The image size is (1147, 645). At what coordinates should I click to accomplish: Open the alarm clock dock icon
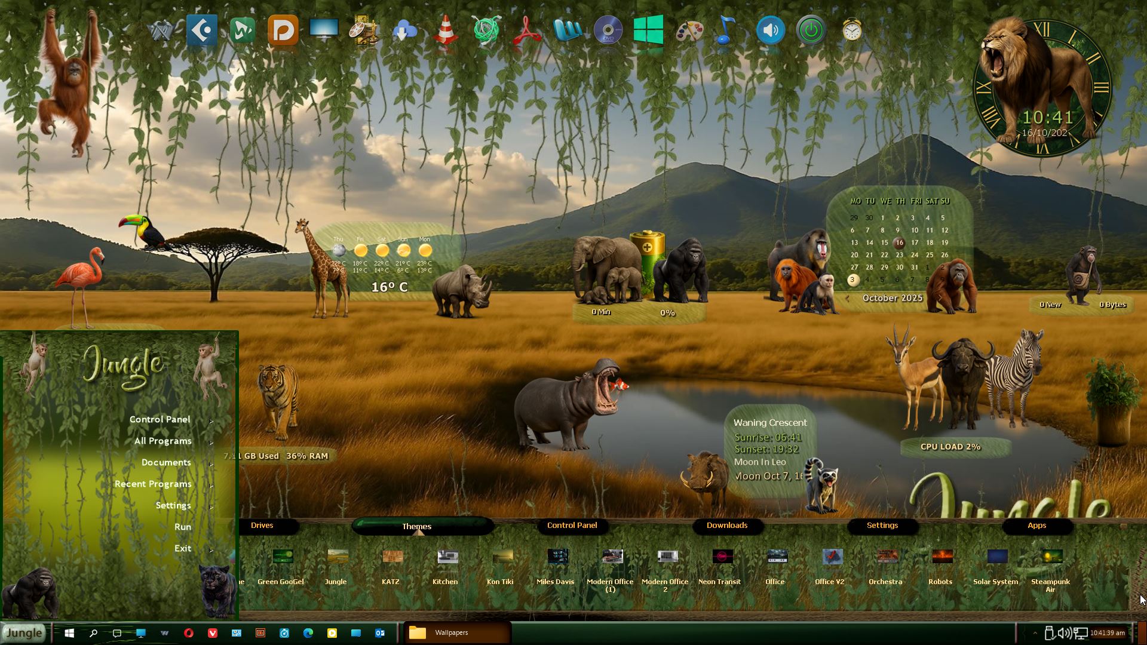pyautogui.click(x=852, y=30)
